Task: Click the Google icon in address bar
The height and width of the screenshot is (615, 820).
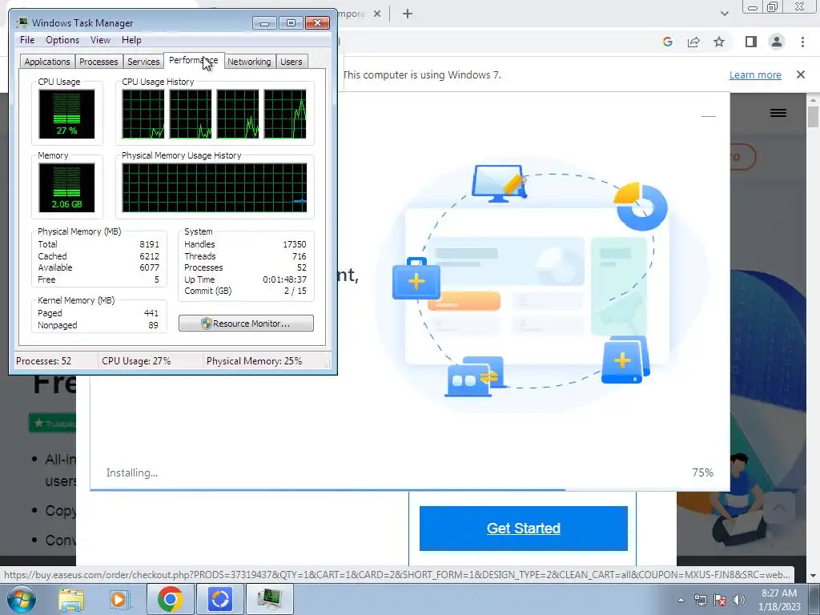Action: [x=667, y=42]
